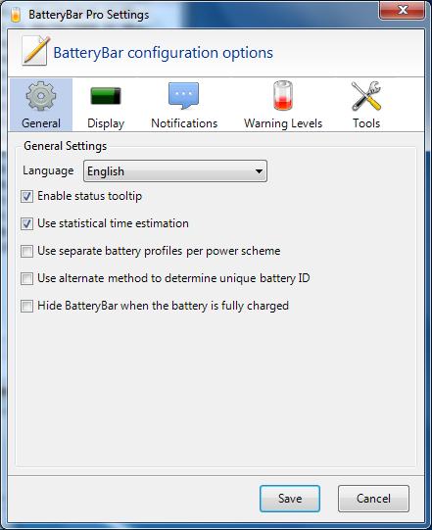
Task: Click the pencil and paper configuration icon
Action: tap(35, 51)
